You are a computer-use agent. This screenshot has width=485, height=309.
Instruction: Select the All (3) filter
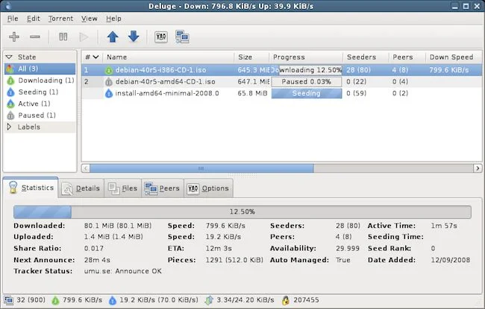[x=40, y=69]
